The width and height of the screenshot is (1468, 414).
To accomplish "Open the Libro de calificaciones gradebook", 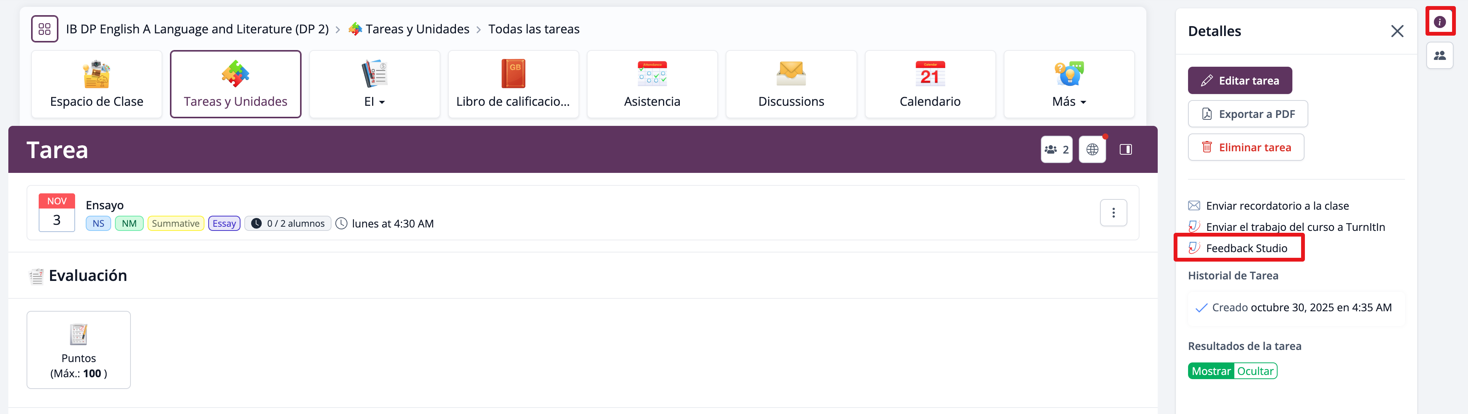I will (x=513, y=84).
